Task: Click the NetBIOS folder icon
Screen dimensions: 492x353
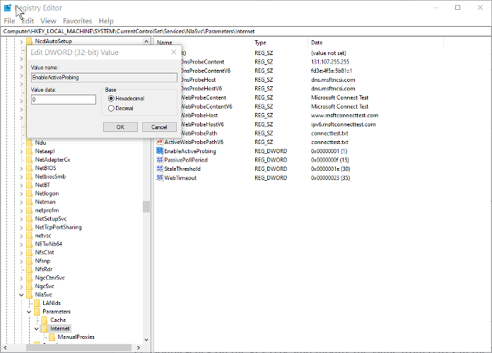Action: pyautogui.click(x=29, y=168)
